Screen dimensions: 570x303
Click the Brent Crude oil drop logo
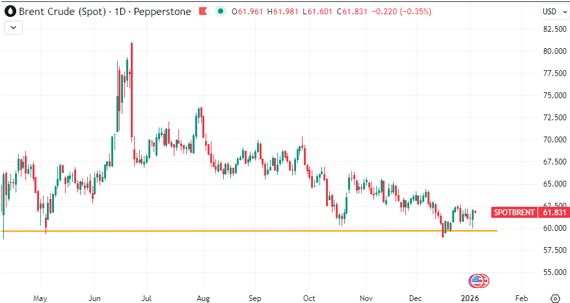(x=11, y=12)
